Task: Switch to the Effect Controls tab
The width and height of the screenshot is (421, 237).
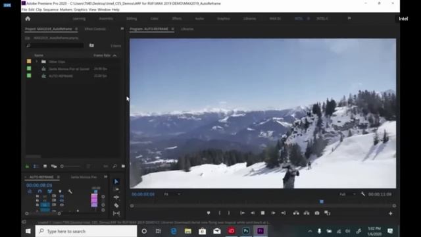Action: pyautogui.click(x=95, y=29)
